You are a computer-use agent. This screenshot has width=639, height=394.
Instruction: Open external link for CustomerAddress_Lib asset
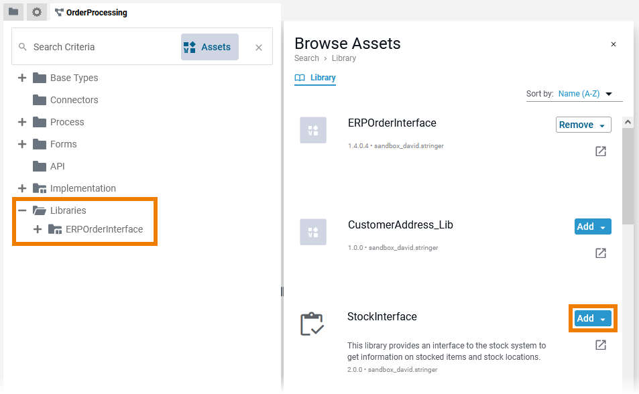(x=601, y=253)
